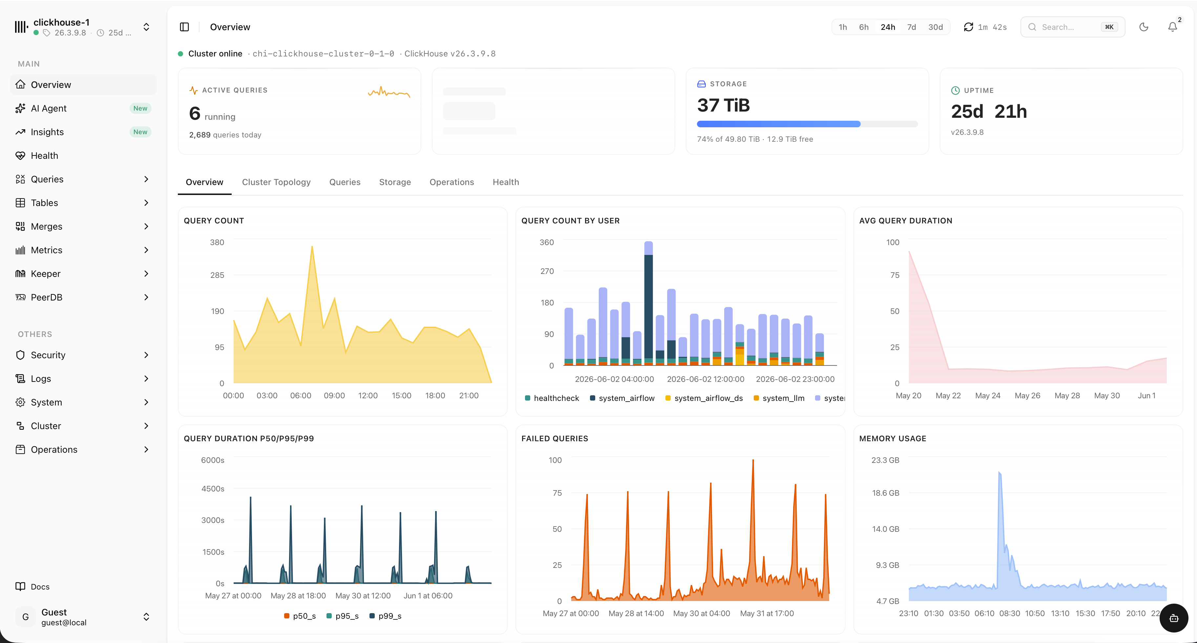Expand the Security sidebar section

coord(146,355)
